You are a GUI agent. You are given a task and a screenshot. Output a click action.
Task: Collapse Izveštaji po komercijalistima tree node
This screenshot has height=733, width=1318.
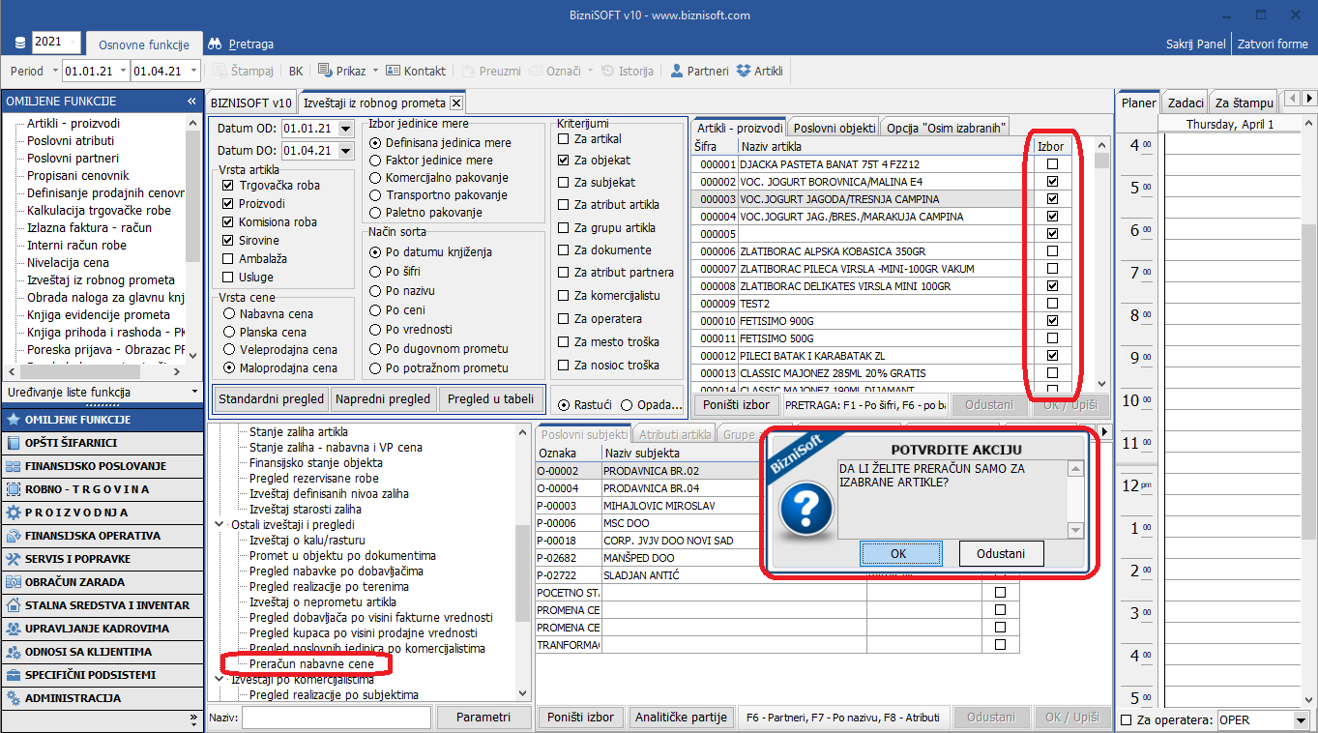tap(219, 680)
